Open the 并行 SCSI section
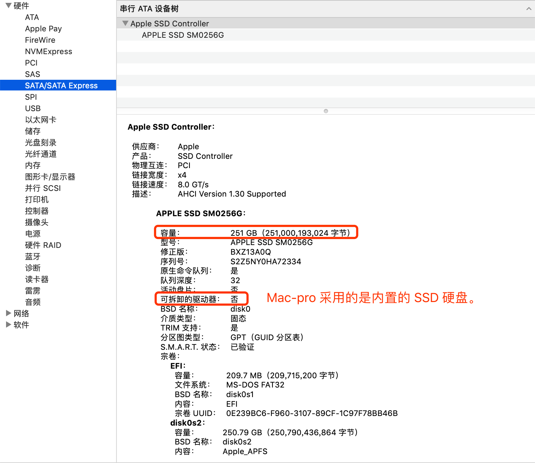Image resolution: width=535 pixels, height=463 pixels. tap(43, 188)
